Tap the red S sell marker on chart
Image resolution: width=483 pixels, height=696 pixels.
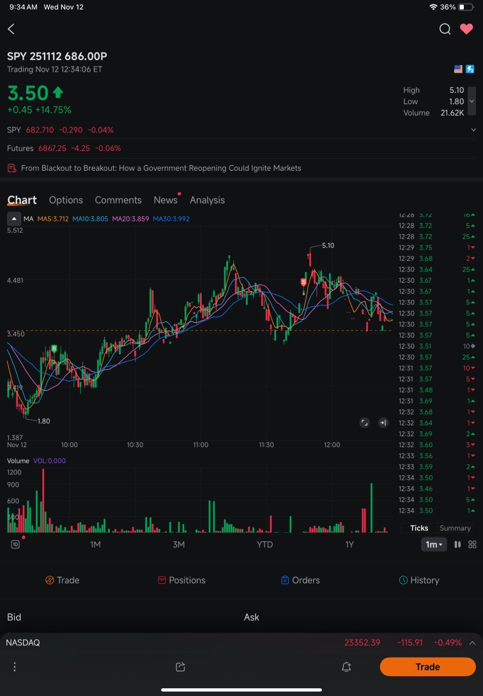click(x=303, y=282)
